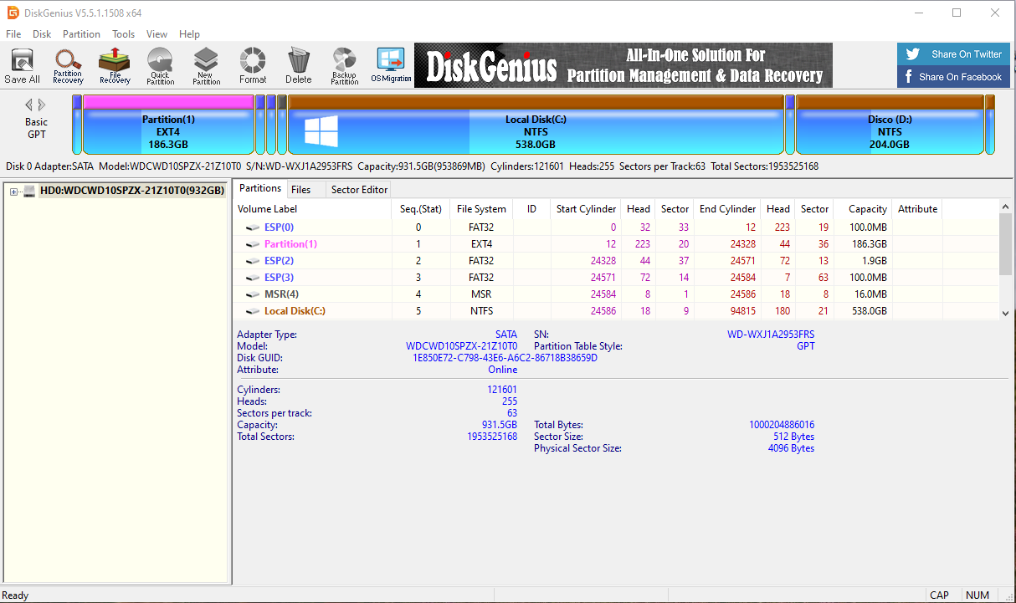Screen dimensions: 1016x603
Task: Click the Ready status bar text
Action: pyautogui.click(x=16, y=595)
